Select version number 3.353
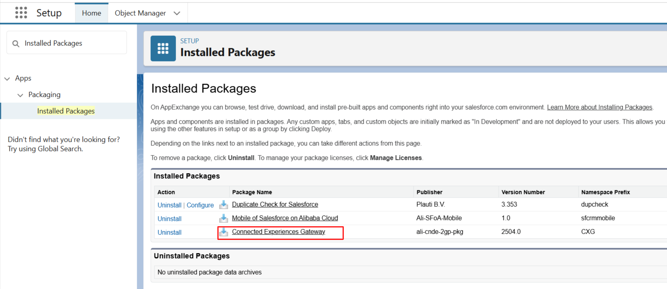The image size is (667, 289). click(x=509, y=204)
